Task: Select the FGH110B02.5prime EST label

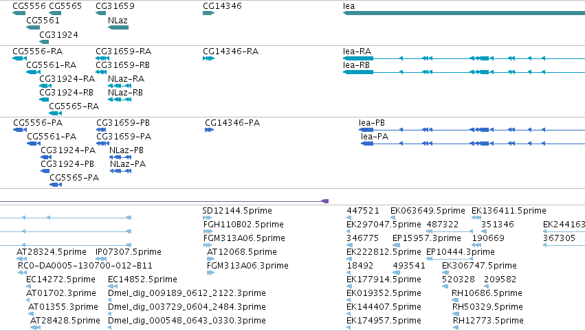Action: coord(243,225)
